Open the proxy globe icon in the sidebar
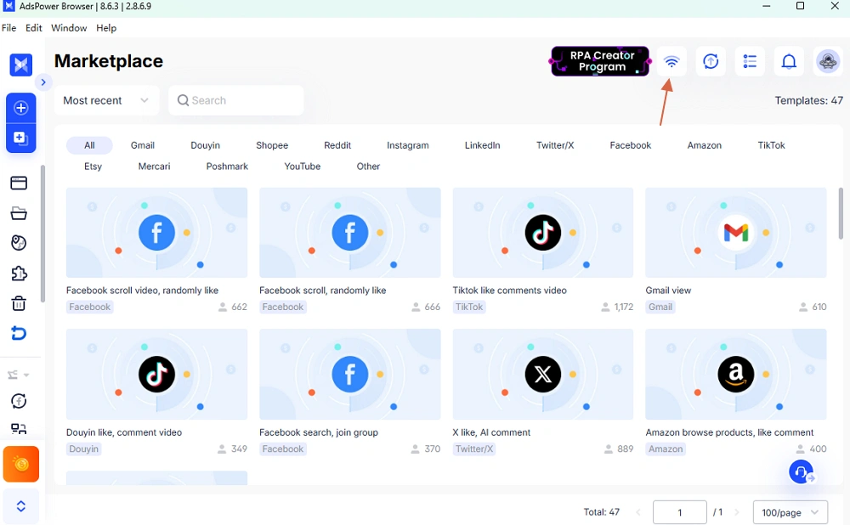The image size is (850, 525). click(x=19, y=243)
